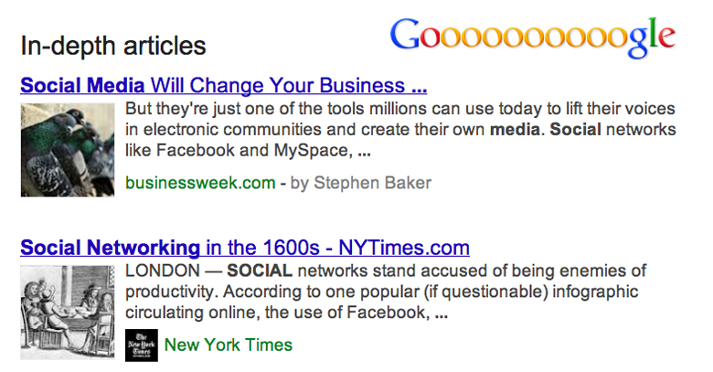
Task: Click the first red o in Google logo
Action: [x=430, y=37]
